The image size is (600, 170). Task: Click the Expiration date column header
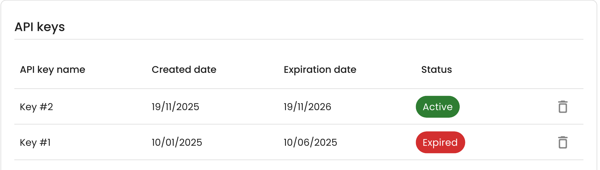320,69
